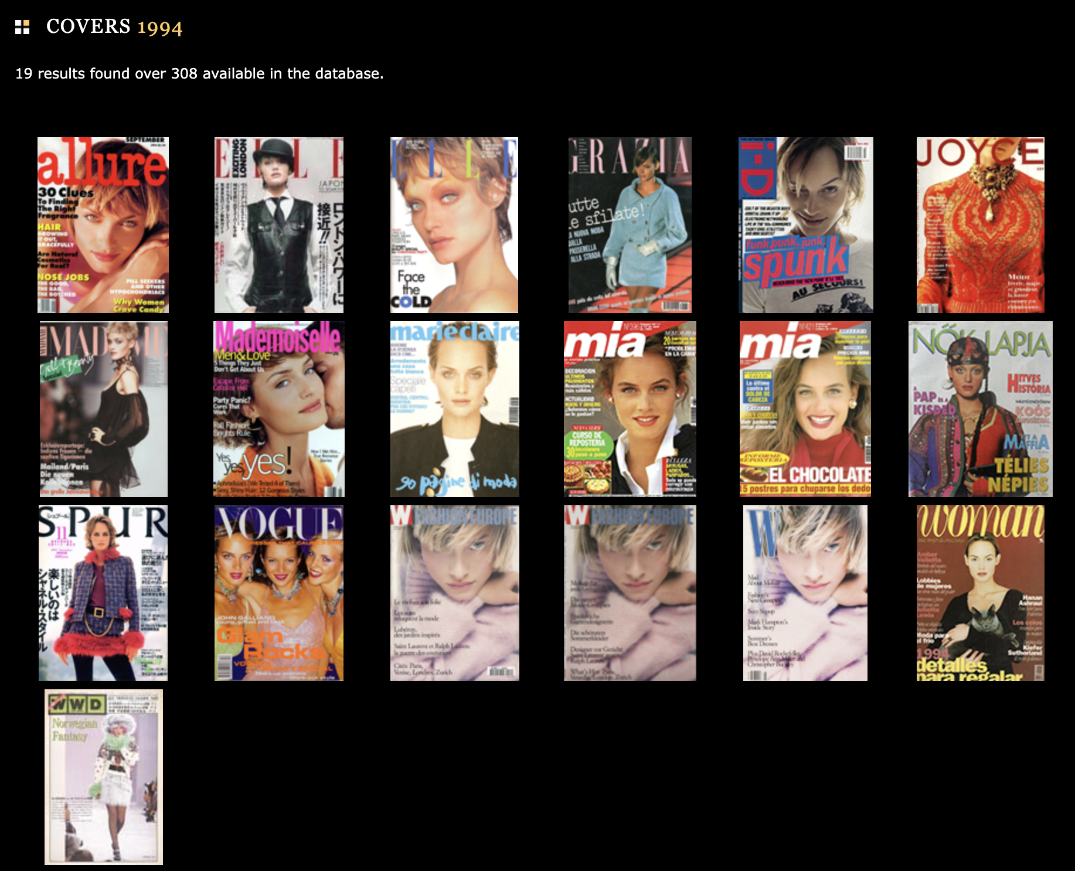Open the Allure magazine cover
Viewport: 1075px width, 871px height.
coord(103,225)
